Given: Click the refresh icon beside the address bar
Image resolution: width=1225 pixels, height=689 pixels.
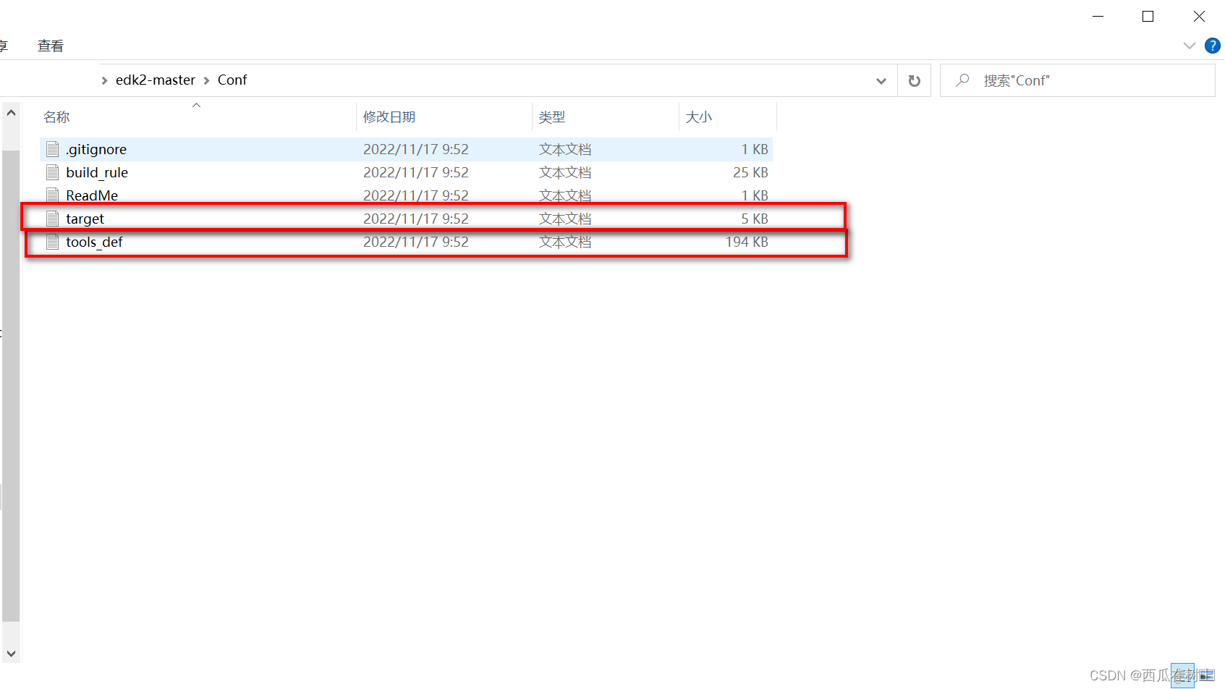Looking at the screenshot, I should [x=914, y=80].
